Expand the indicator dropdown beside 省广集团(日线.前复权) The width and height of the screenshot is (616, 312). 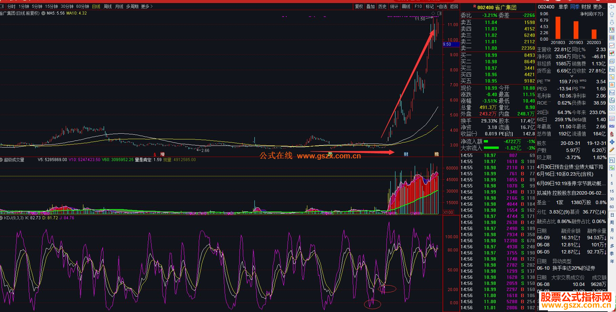(x=43, y=13)
